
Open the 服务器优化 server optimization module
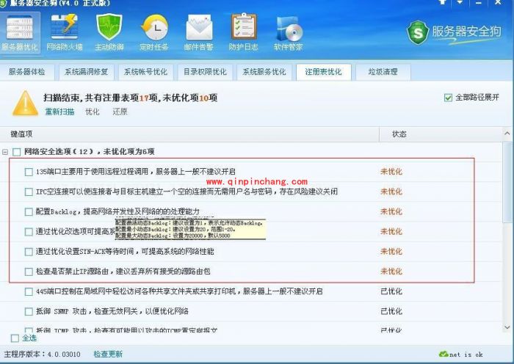pos(20,33)
